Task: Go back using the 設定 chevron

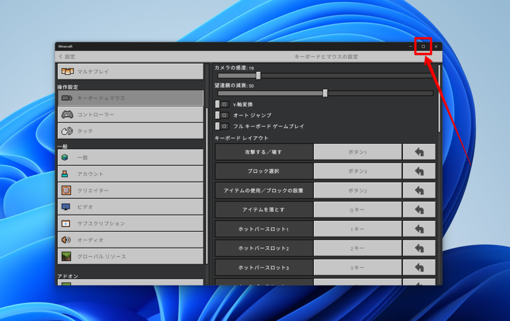Action: point(61,57)
